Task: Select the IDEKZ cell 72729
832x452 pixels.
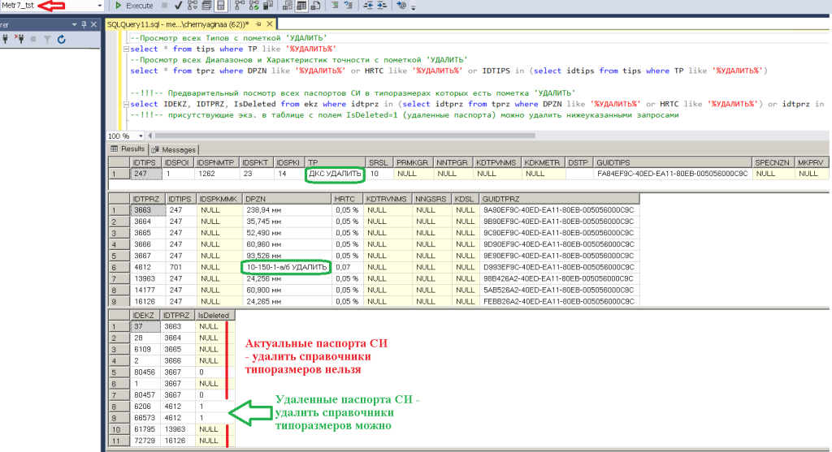Action: 145,441
